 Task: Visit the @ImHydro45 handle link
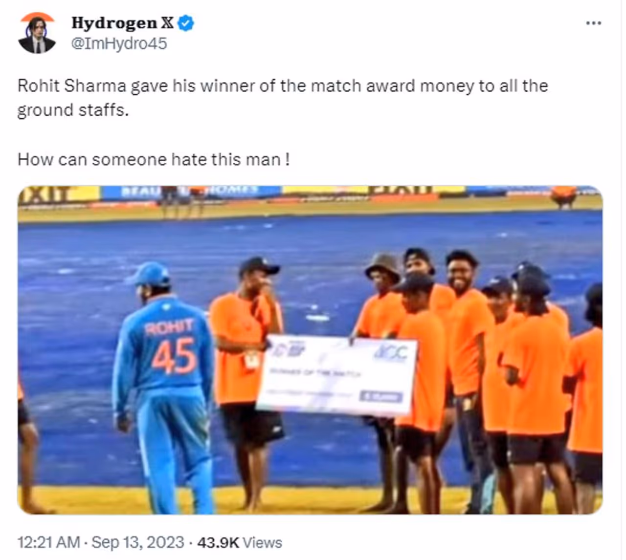point(119,43)
